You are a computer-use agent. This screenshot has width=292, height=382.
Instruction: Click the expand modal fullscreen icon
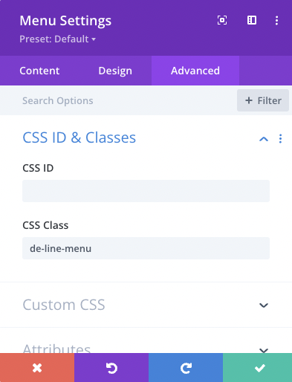coord(222,20)
